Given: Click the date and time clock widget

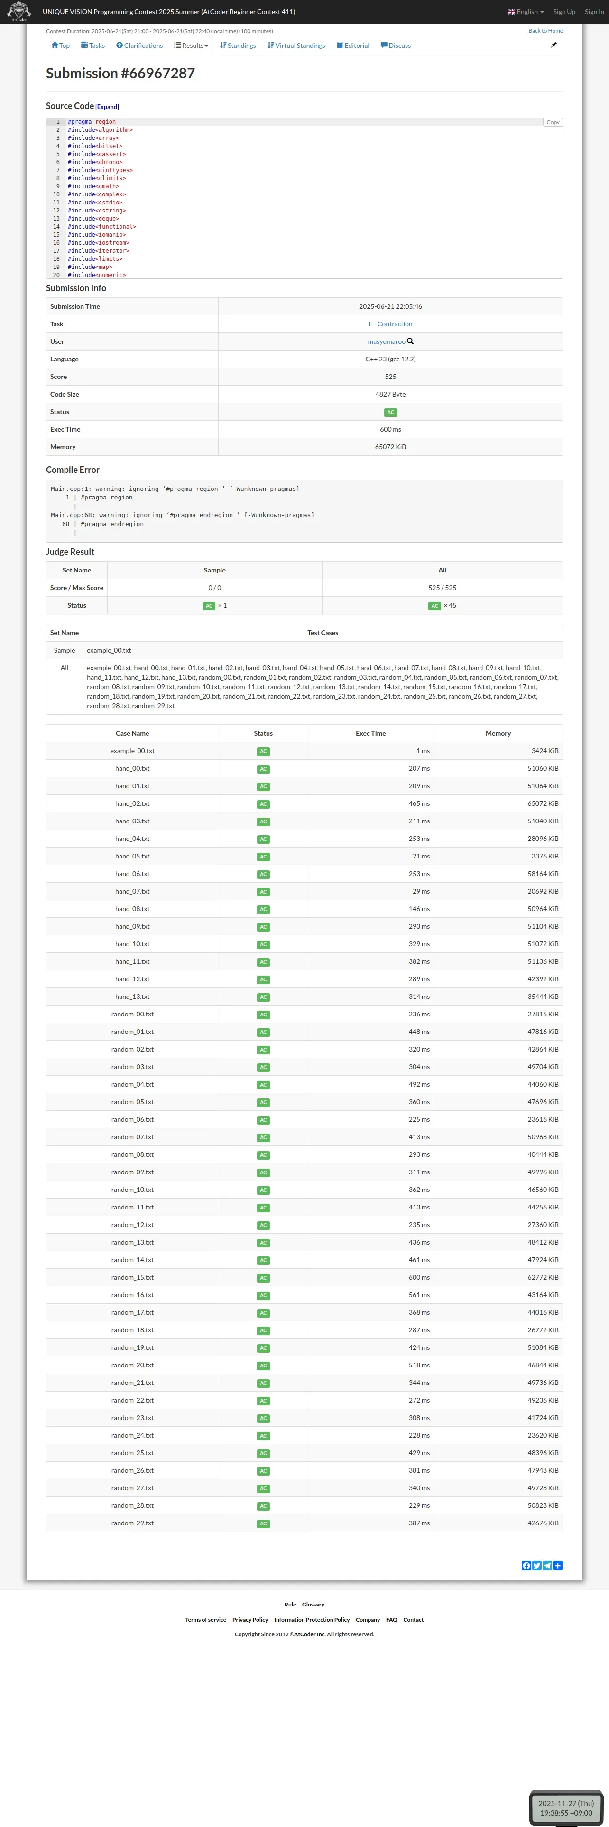Looking at the screenshot, I should (x=566, y=1808).
